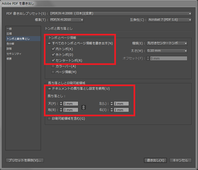Uncheck the センタートンボ(R) checkbox
This screenshot has width=198, height=170.
pos(53,61)
